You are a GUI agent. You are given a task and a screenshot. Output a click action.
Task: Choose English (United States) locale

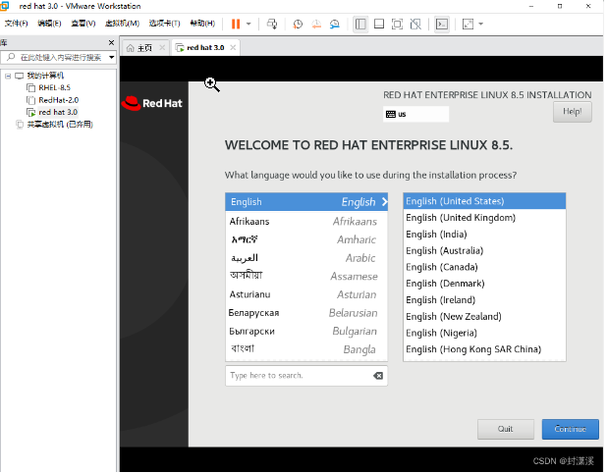484,201
